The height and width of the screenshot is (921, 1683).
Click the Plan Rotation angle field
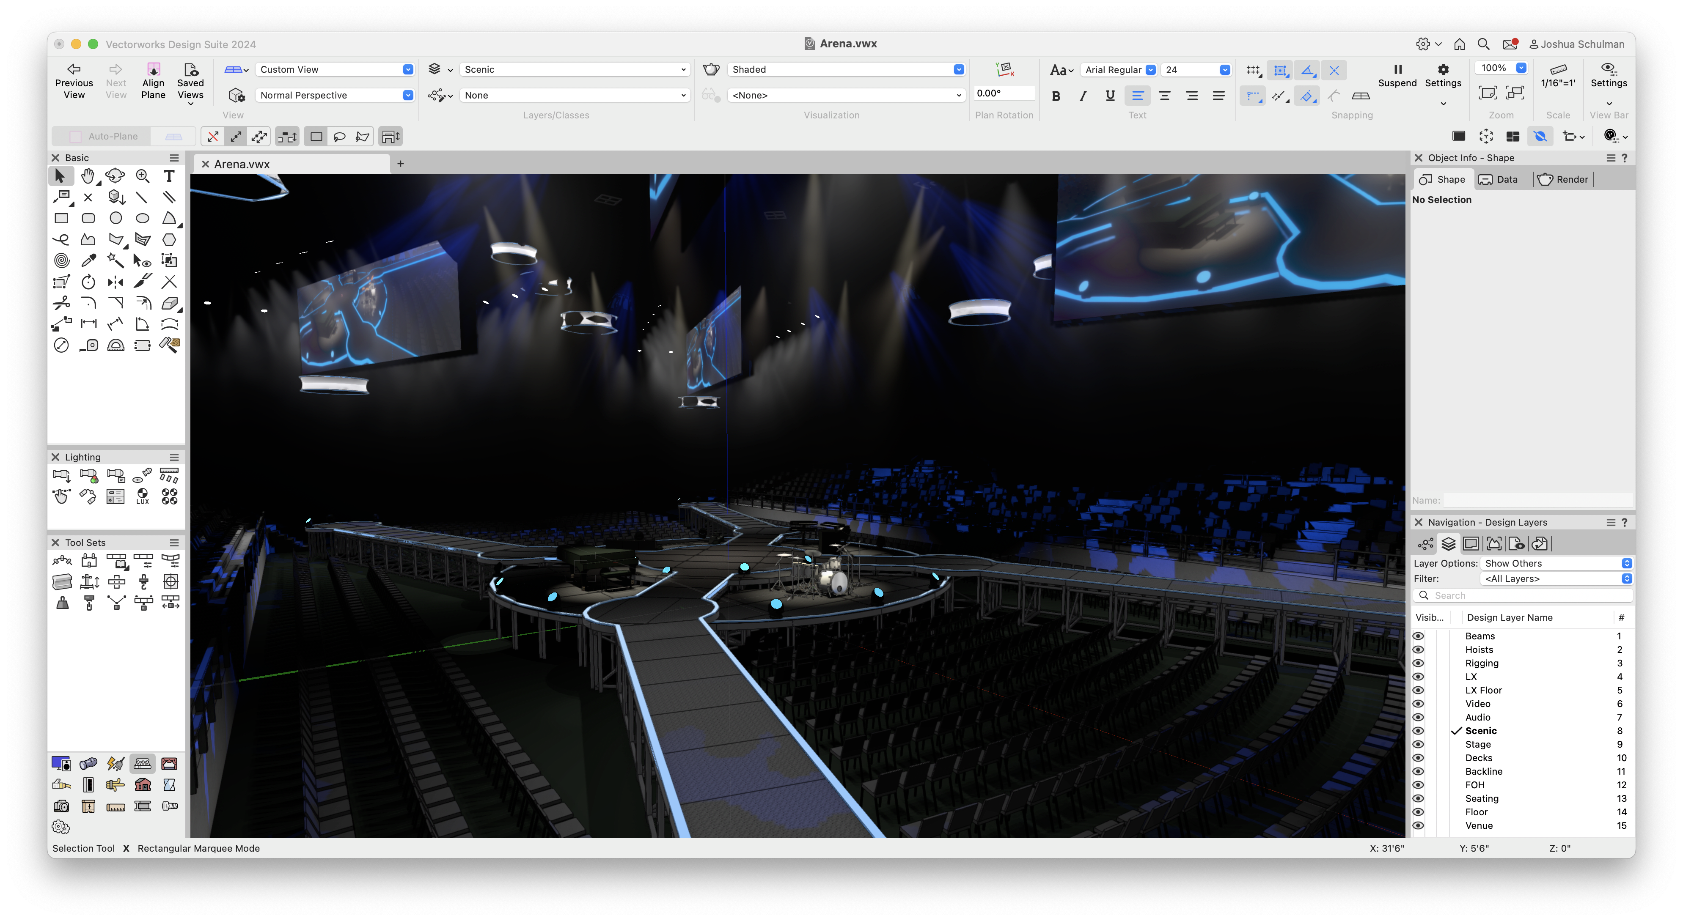[1004, 93]
